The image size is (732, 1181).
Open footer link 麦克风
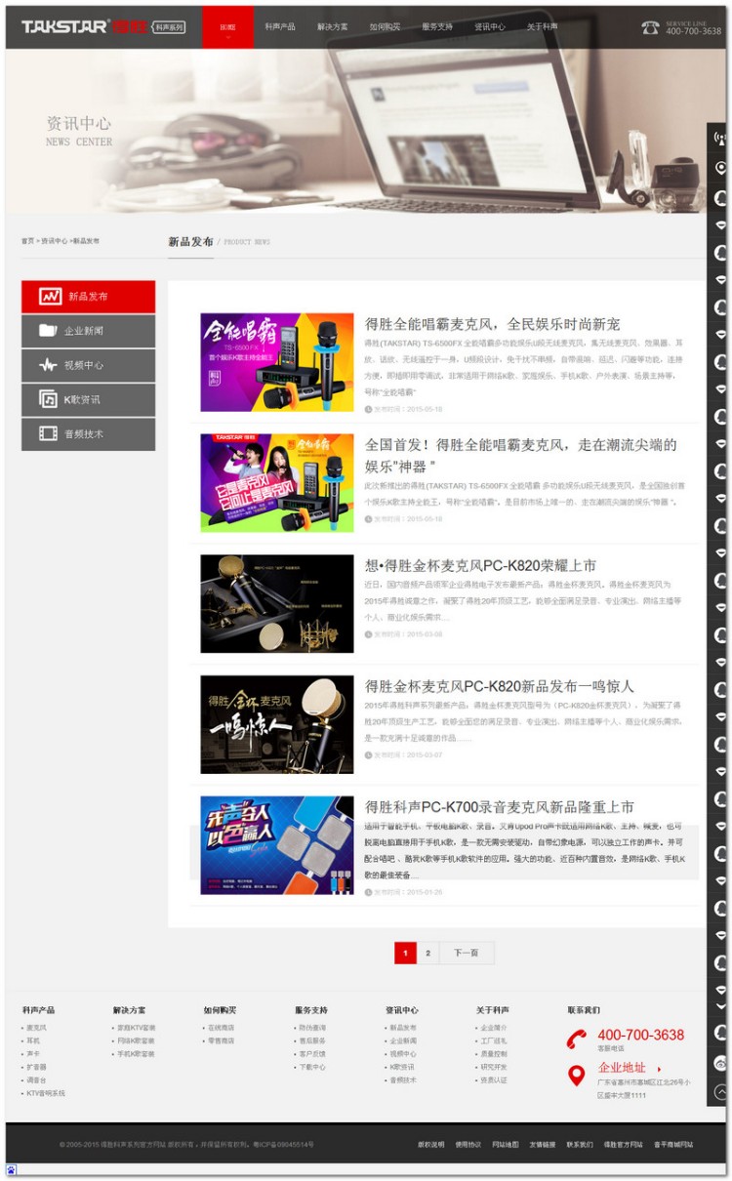(36, 1028)
